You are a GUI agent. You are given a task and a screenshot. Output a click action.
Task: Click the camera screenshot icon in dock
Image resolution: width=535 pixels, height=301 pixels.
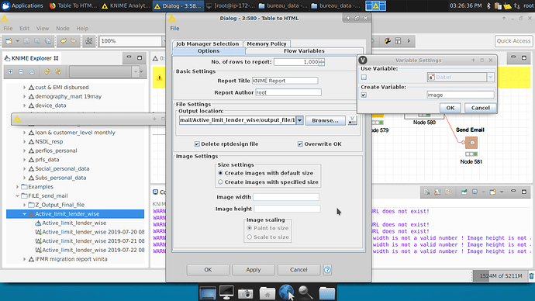click(x=245, y=292)
